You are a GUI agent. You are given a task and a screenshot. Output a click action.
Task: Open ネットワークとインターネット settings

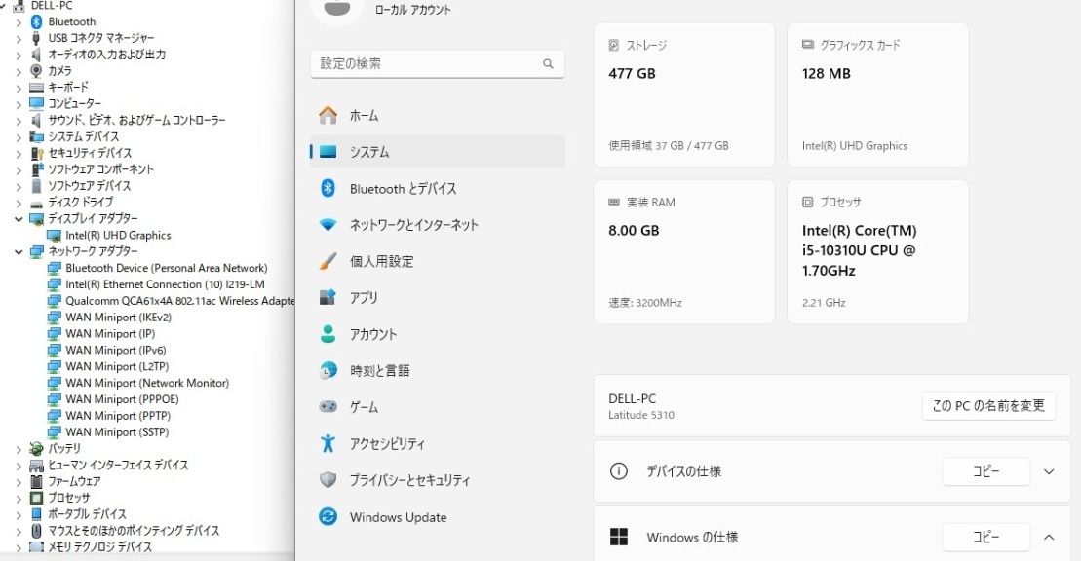tap(438, 225)
